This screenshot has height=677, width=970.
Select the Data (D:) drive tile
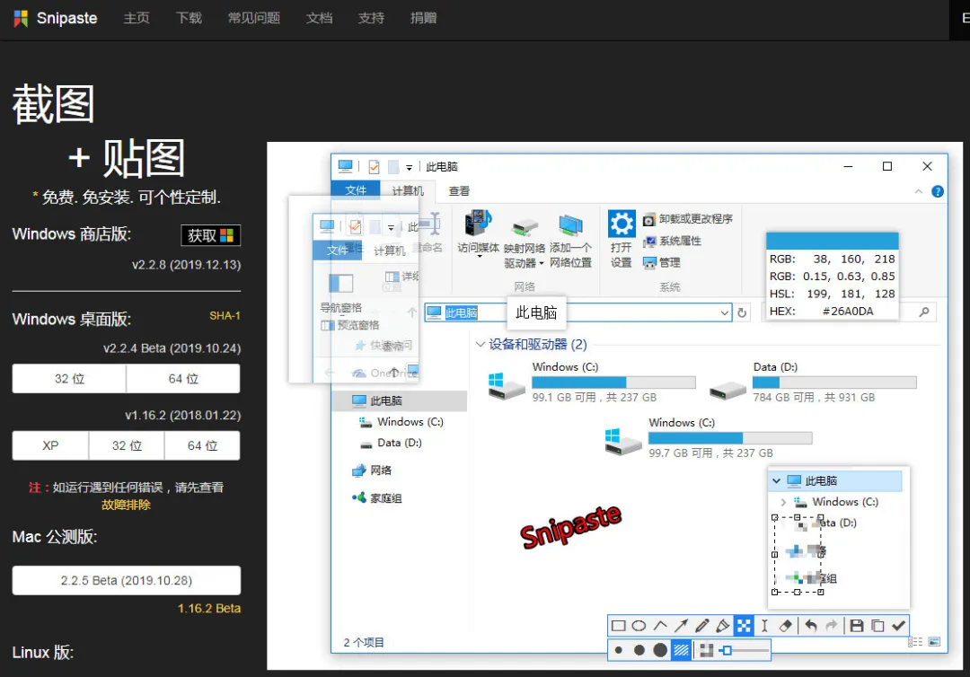click(x=812, y=382)
